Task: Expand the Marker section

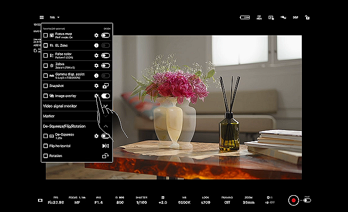Action: [77, 116]
